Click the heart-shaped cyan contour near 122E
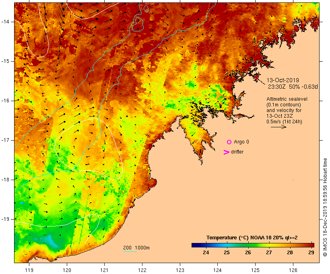Viewport: 330px width, 274px height. [138, 25]
